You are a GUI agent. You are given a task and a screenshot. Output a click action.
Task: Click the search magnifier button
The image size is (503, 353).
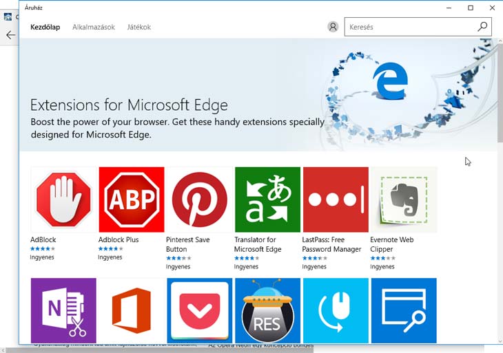(482, 27)
